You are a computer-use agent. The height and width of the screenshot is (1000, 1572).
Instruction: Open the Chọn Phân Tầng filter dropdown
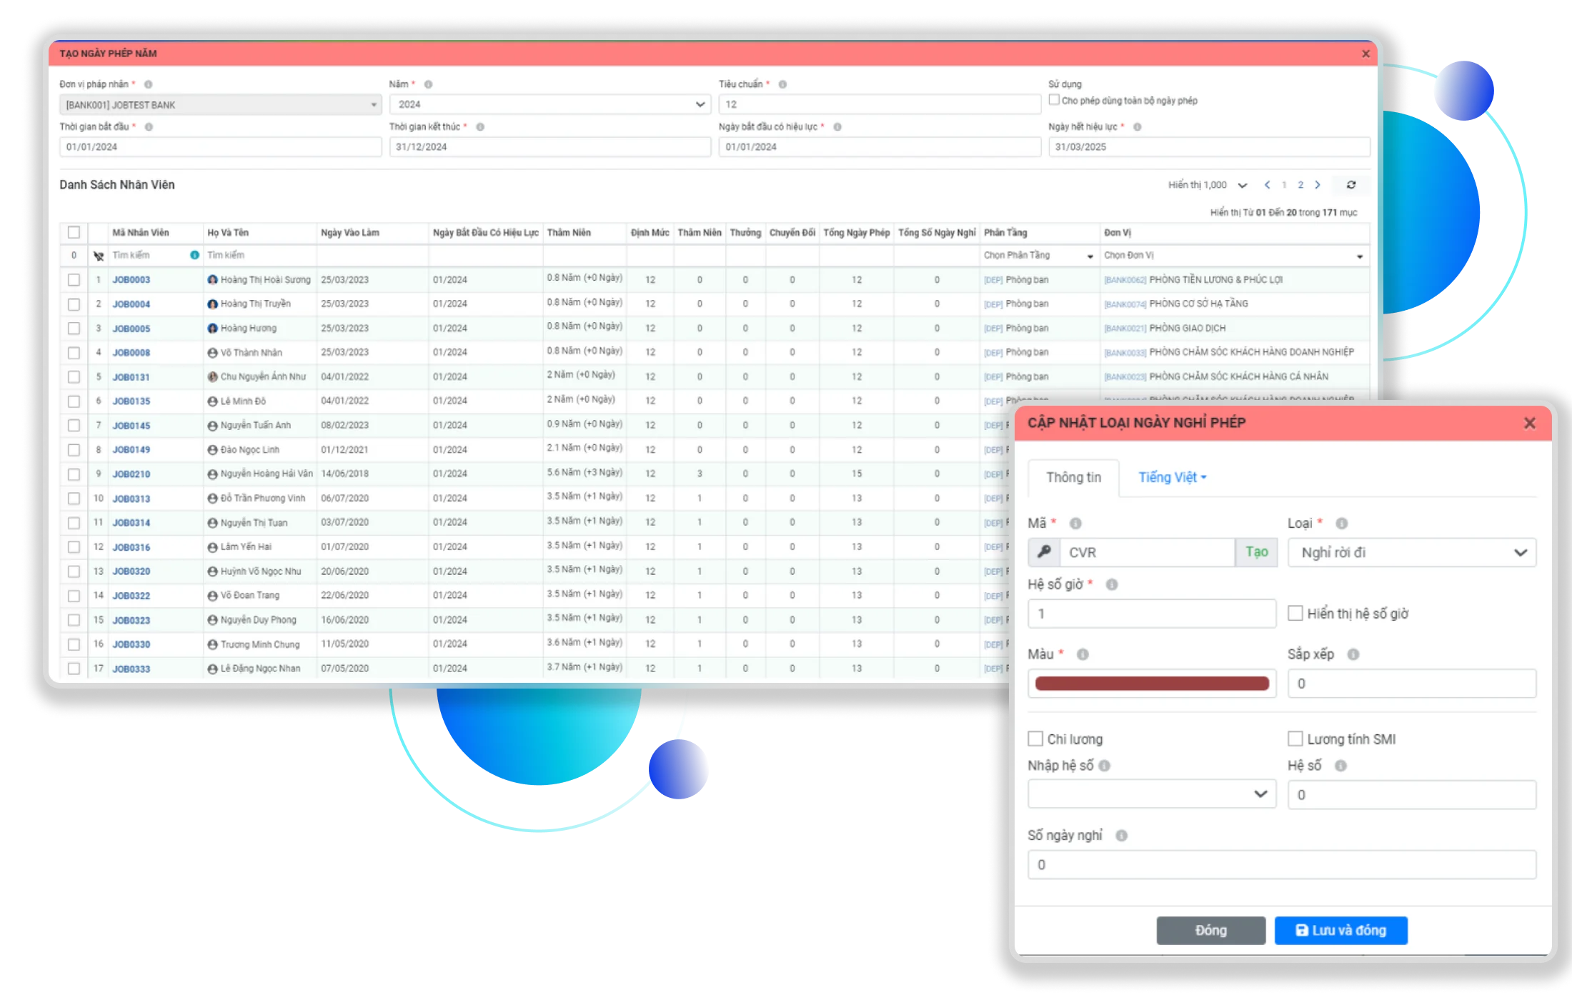(x=1039, y=256)
